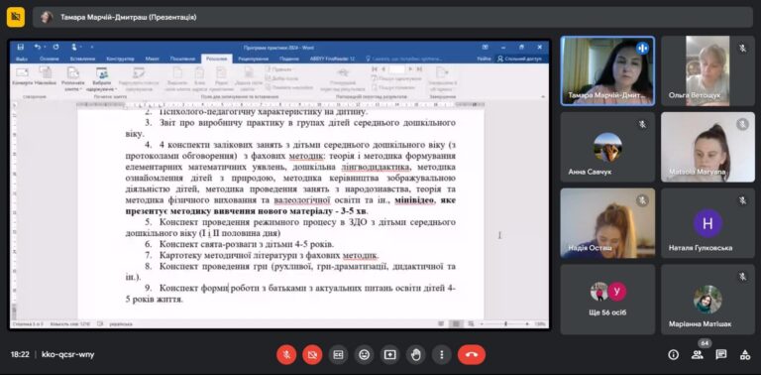Expand the Розпочати злиття dropdown

coord(72,79)
